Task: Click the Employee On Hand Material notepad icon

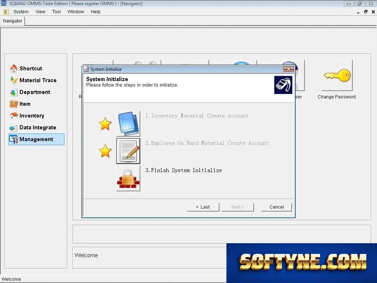Action: click(x=128, y=151)
